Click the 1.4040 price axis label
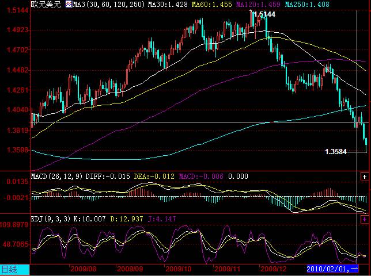The width and height of the screenshot is (371, 276). click(x=17, y=110)
